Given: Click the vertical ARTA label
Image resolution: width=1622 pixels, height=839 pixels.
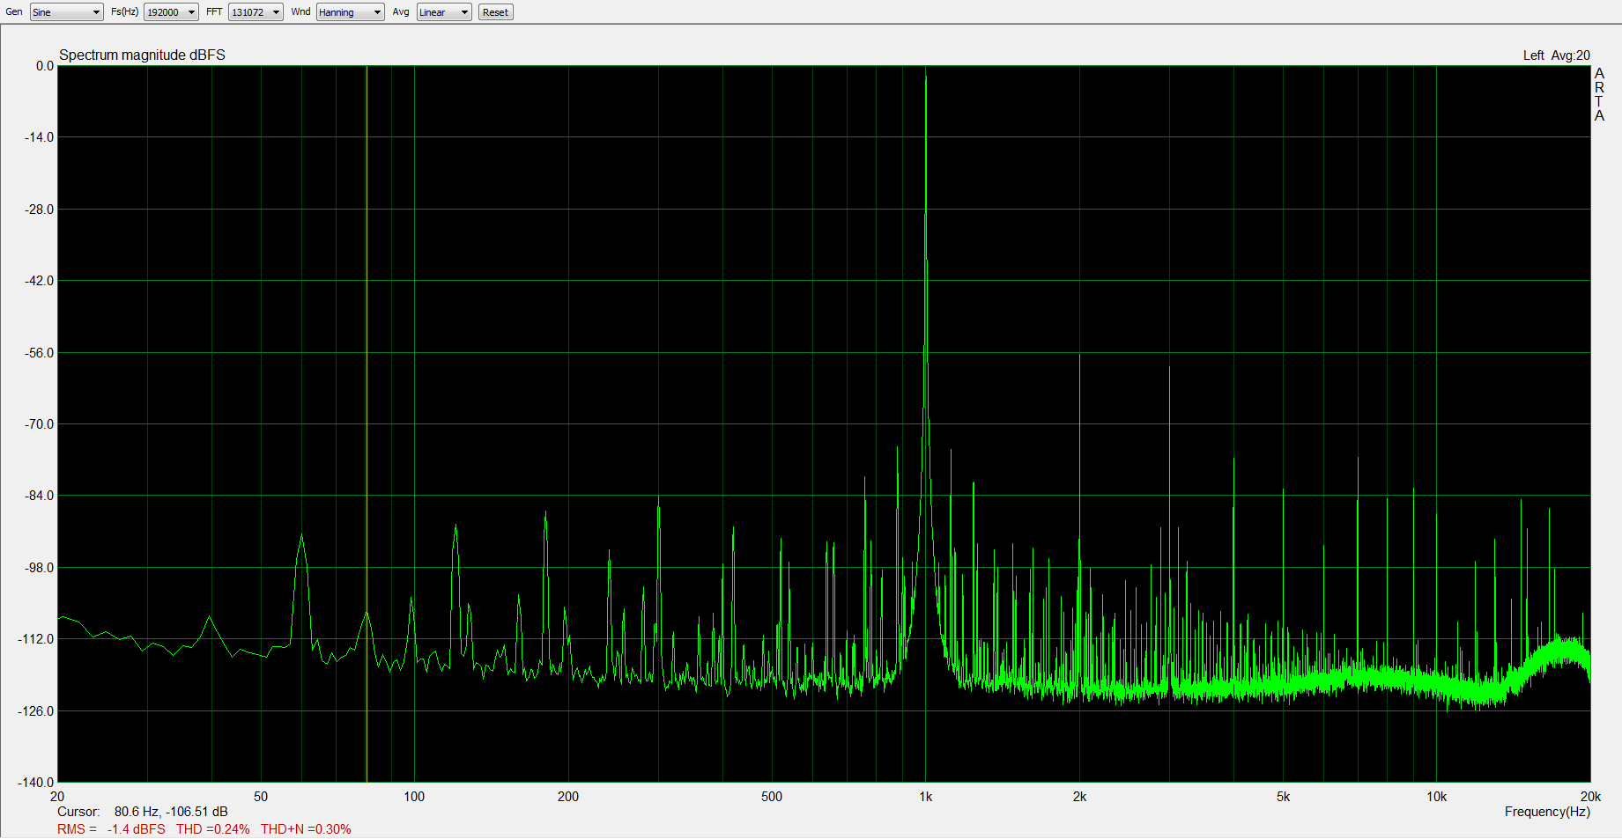Looking at the screenshot, I should 1599,95.
